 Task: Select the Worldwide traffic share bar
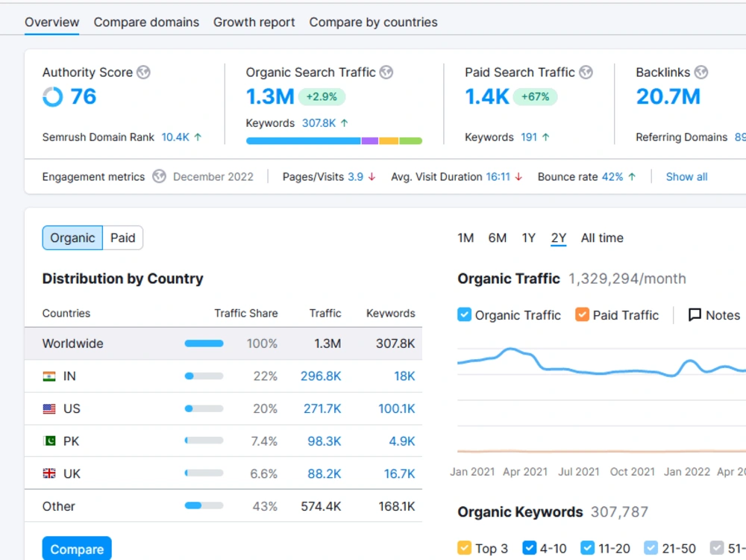pos(204,343)
